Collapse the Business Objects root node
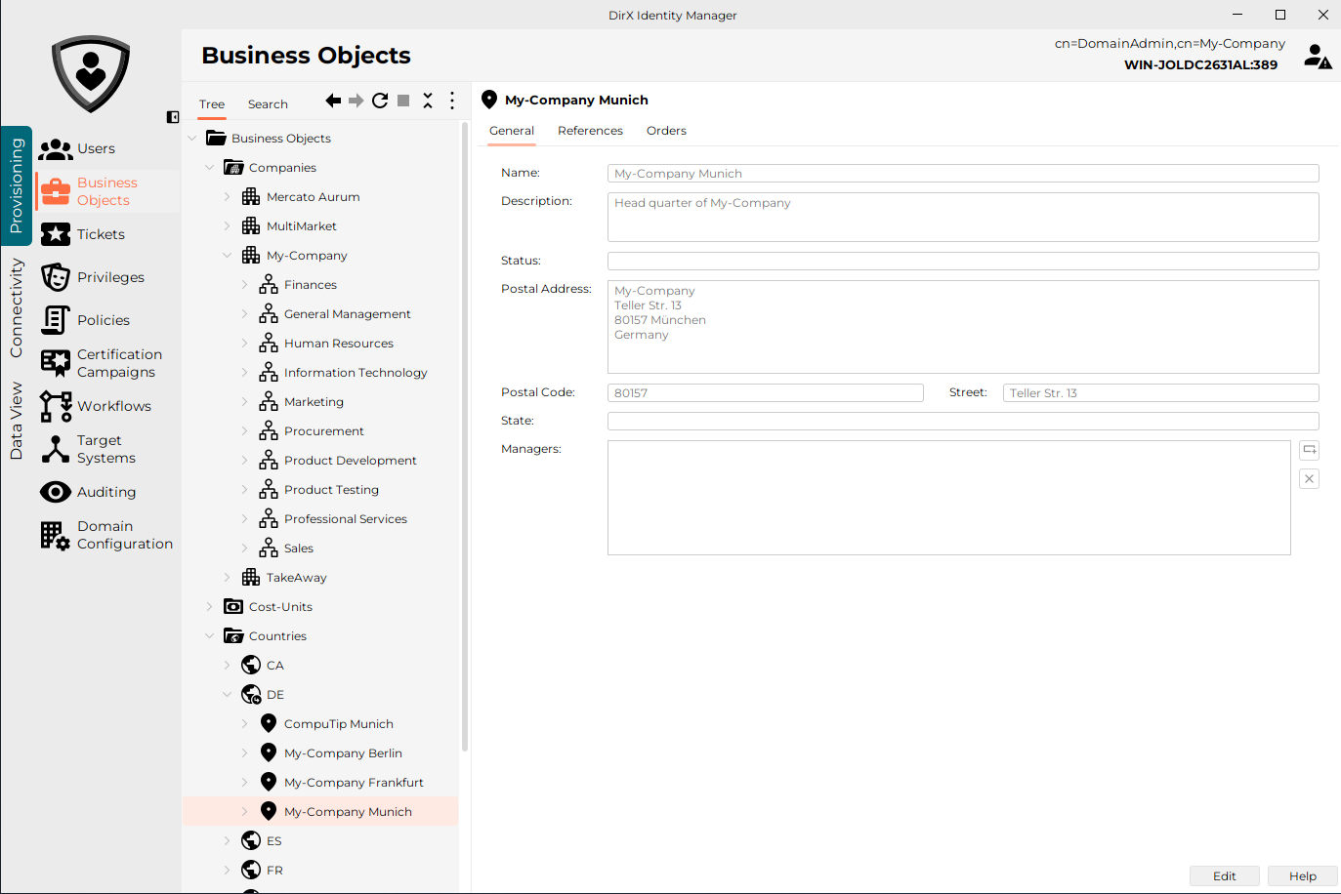The image size is (1341, 894). point(192,138)
